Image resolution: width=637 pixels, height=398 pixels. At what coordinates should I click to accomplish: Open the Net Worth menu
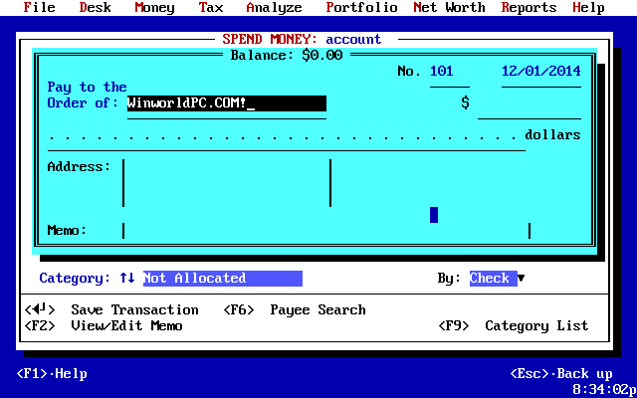(x=449, y=7)
